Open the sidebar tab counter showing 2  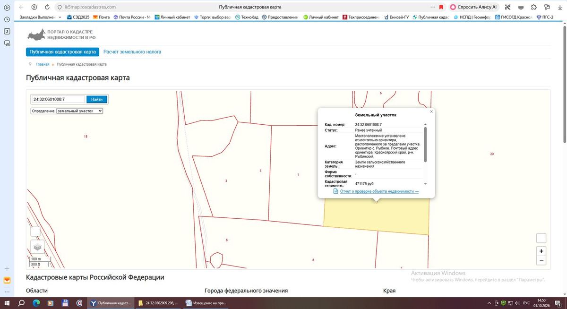click(x=7, y=31)
